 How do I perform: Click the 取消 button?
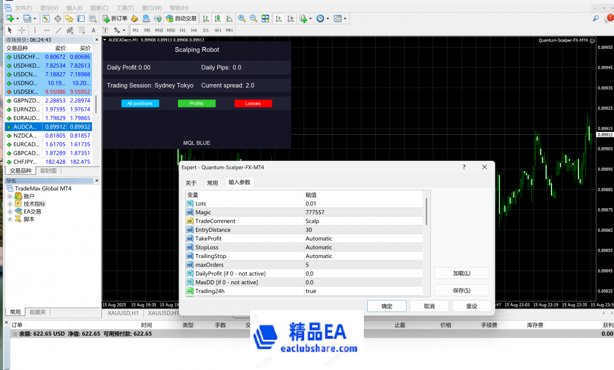point(429,306)
